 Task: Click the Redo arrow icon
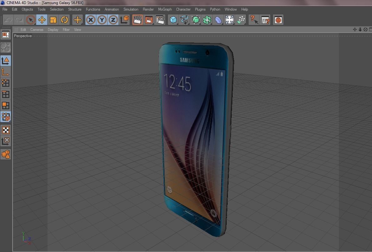pyautogui.click(x=19, y=20)
